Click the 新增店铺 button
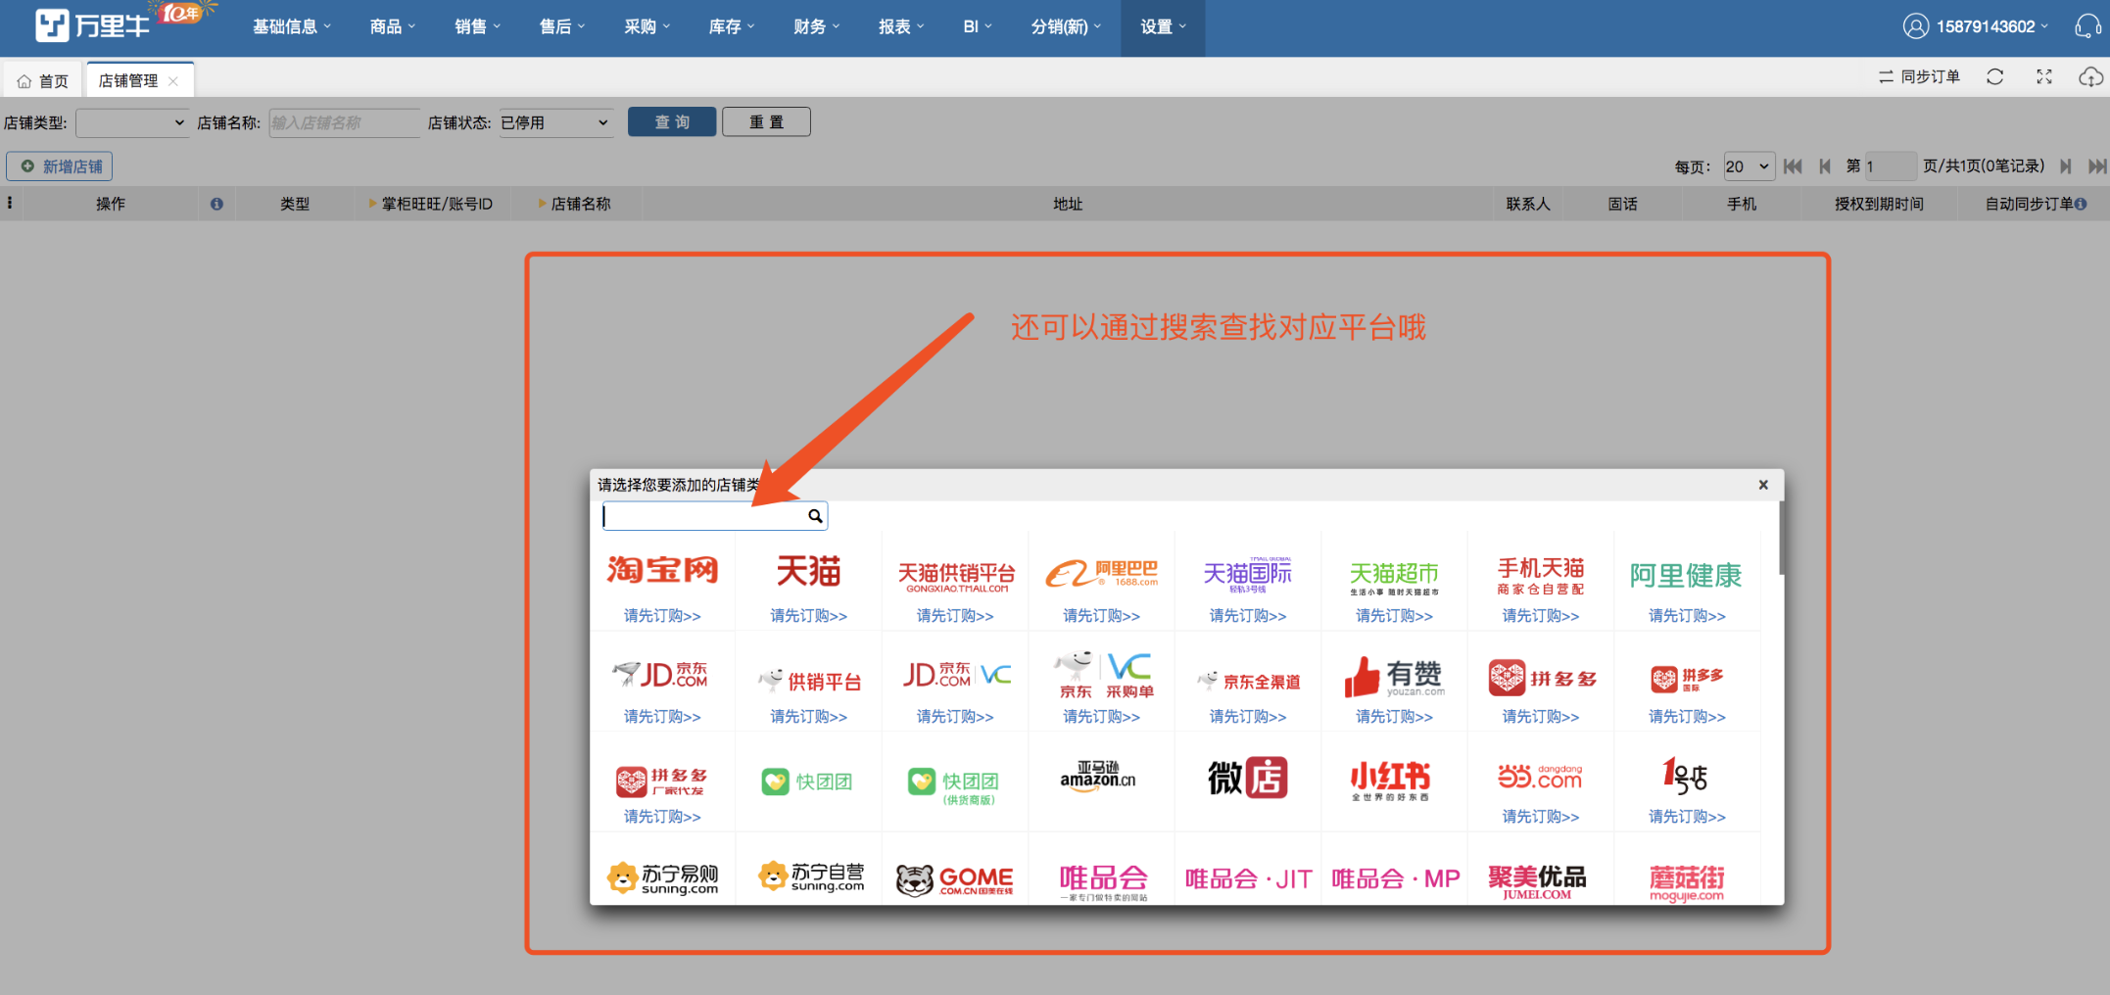 pyautogui.click(x=60, y=166)
